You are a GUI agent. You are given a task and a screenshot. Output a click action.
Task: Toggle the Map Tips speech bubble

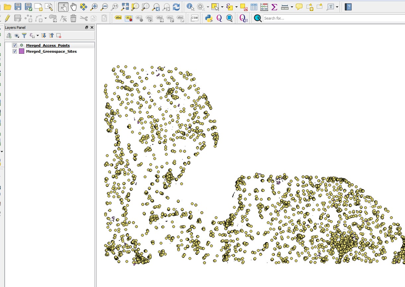(x=299, y=7)
